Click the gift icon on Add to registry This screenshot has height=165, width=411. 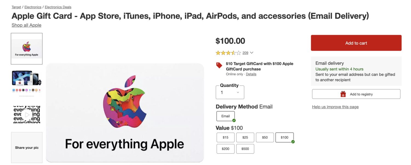342,94
